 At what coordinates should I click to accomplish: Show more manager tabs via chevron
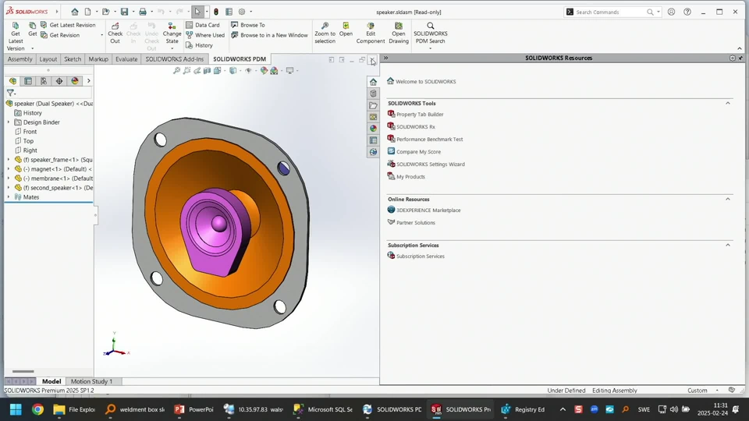point(88,80)
